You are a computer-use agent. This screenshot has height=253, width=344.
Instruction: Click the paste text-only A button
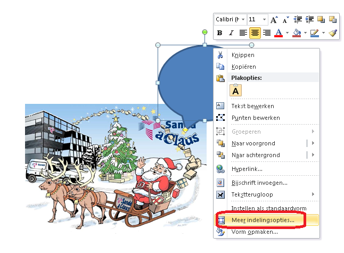(235, 90)
